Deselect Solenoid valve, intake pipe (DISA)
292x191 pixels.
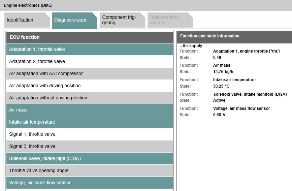tap(89, 158)
